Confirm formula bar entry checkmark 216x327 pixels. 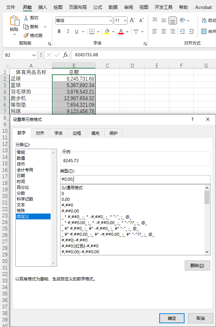[x=57, y=55]
